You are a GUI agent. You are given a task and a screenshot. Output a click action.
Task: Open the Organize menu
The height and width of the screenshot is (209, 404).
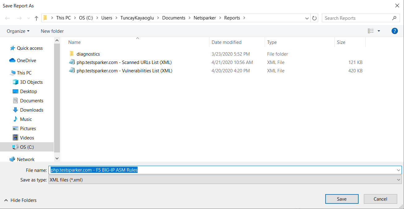tap(18, 31)
